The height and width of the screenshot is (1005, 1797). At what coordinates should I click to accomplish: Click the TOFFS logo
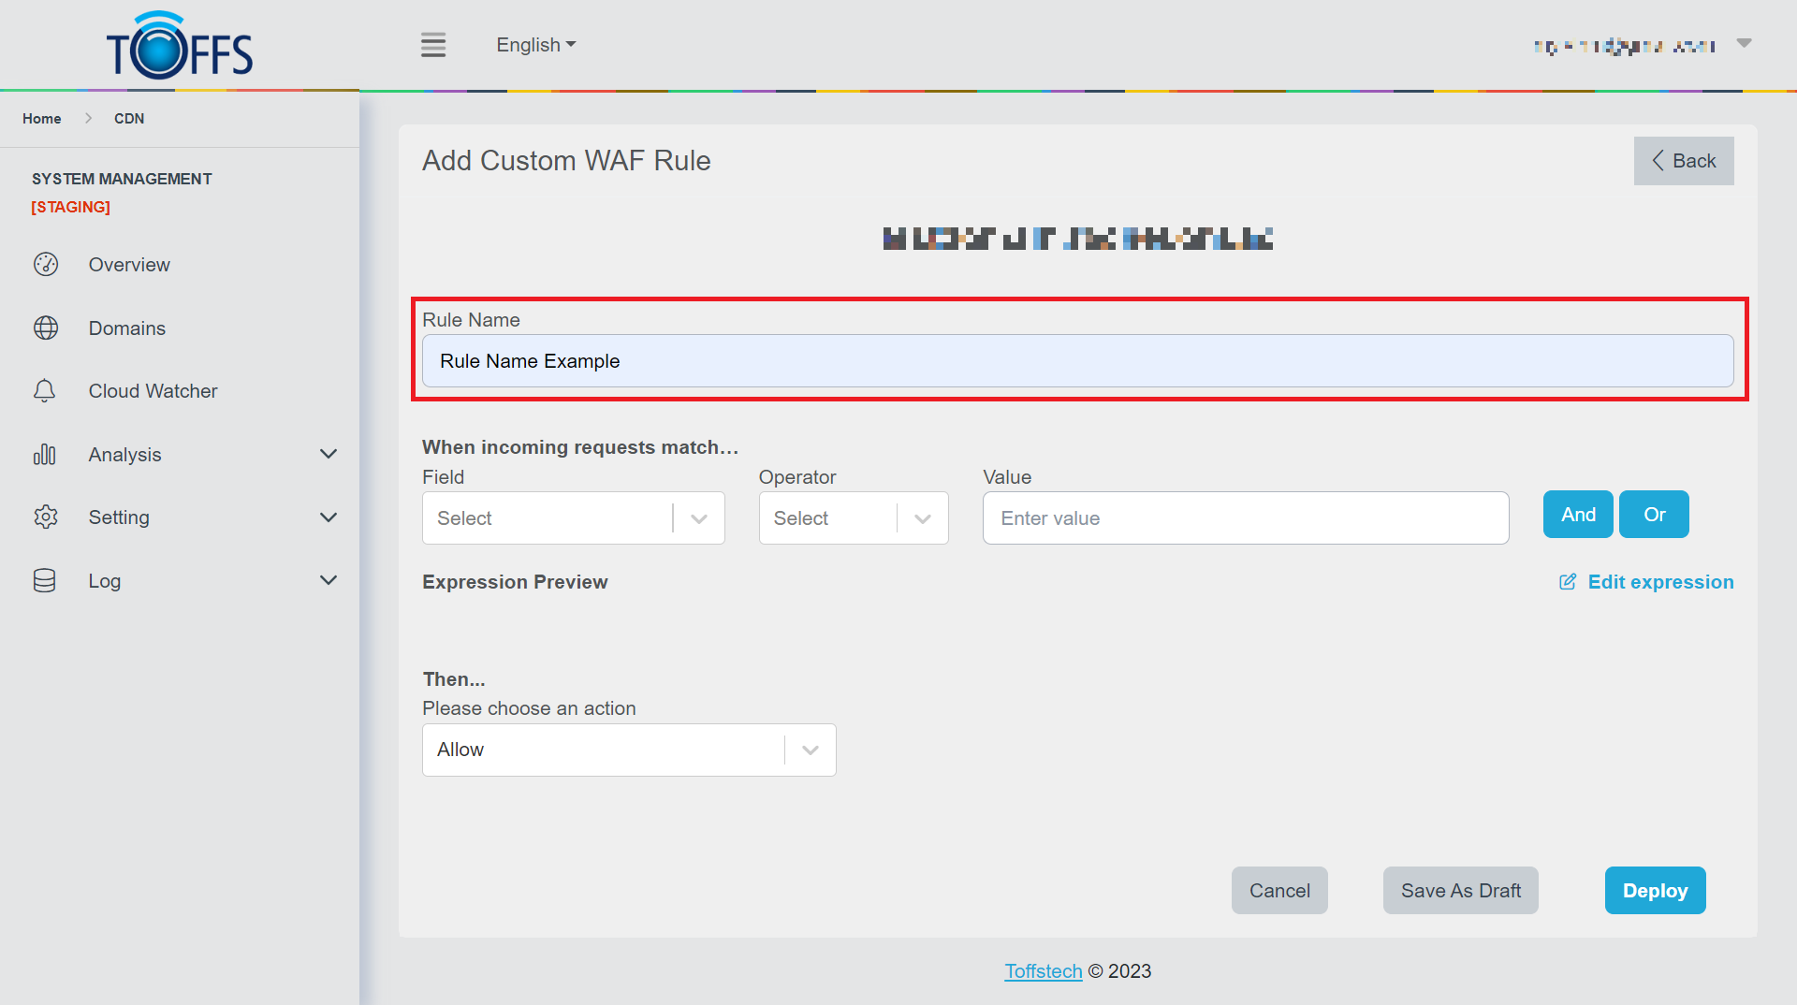coord(180,47)
